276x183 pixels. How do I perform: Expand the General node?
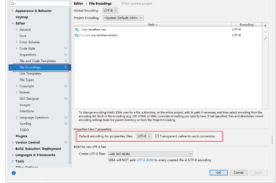coord(17,30)
